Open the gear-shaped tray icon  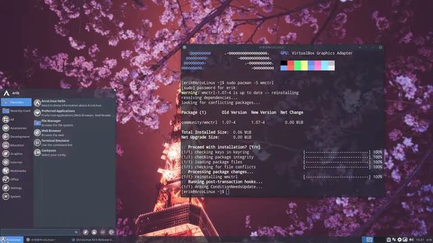coord(400,240)
